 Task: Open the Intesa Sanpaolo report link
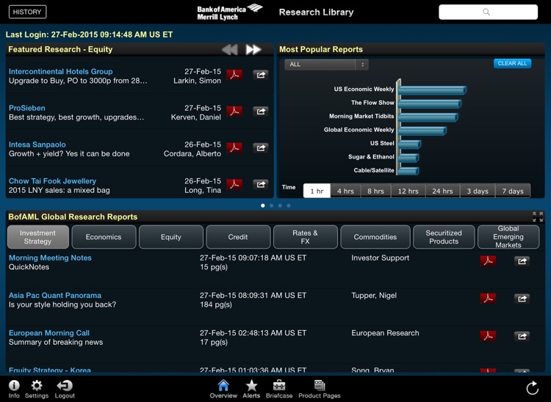pos(37,145)
